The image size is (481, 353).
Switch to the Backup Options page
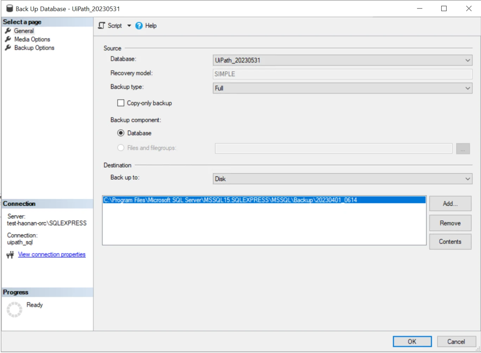click(34, 48)
